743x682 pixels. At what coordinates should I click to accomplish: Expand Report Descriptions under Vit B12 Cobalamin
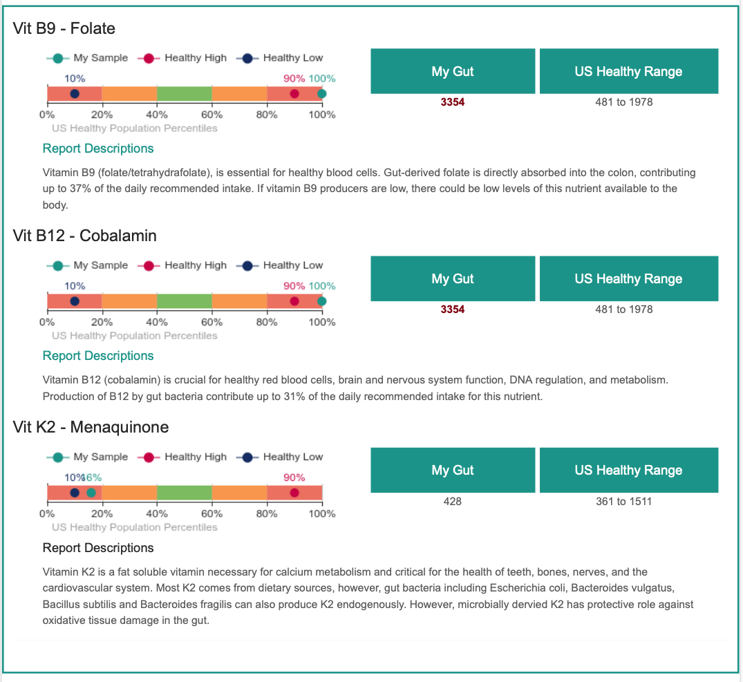[x=98, y=356]
